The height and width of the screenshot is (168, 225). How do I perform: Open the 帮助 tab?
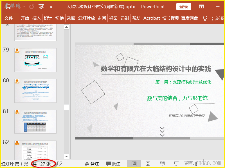click(x=136, y=18)
